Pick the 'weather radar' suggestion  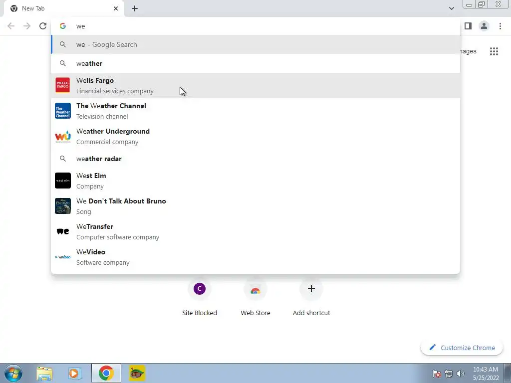click(x=255, y=159)
